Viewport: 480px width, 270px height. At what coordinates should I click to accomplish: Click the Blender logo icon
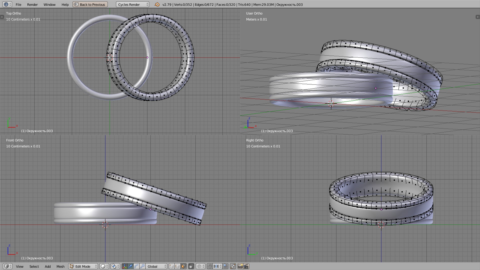(157, 4)
